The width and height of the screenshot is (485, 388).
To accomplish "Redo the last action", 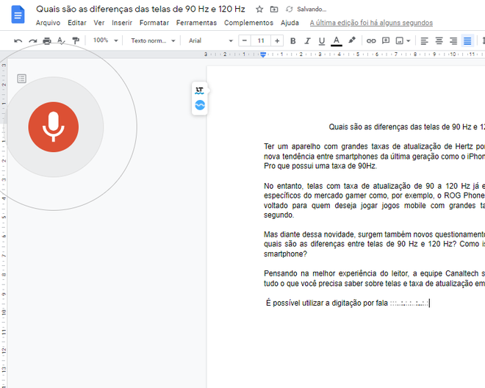I will click(x=33, y=41).
